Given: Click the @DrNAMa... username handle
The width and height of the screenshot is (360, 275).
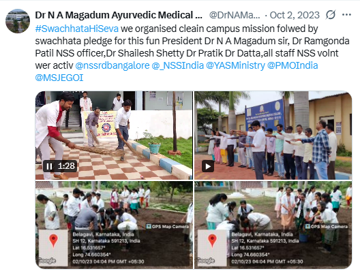Looking at the screenshot, I should (235, 15).
